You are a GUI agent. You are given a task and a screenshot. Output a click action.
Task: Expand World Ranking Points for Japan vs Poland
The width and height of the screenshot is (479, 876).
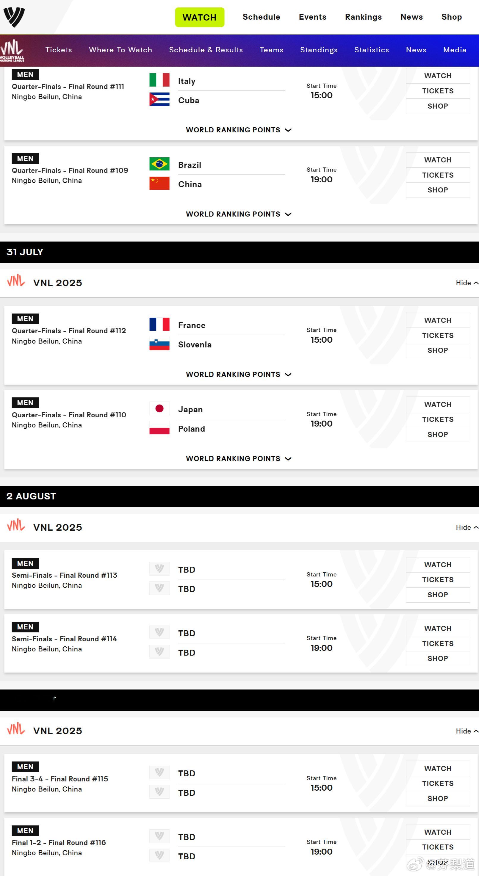(239, 458)
